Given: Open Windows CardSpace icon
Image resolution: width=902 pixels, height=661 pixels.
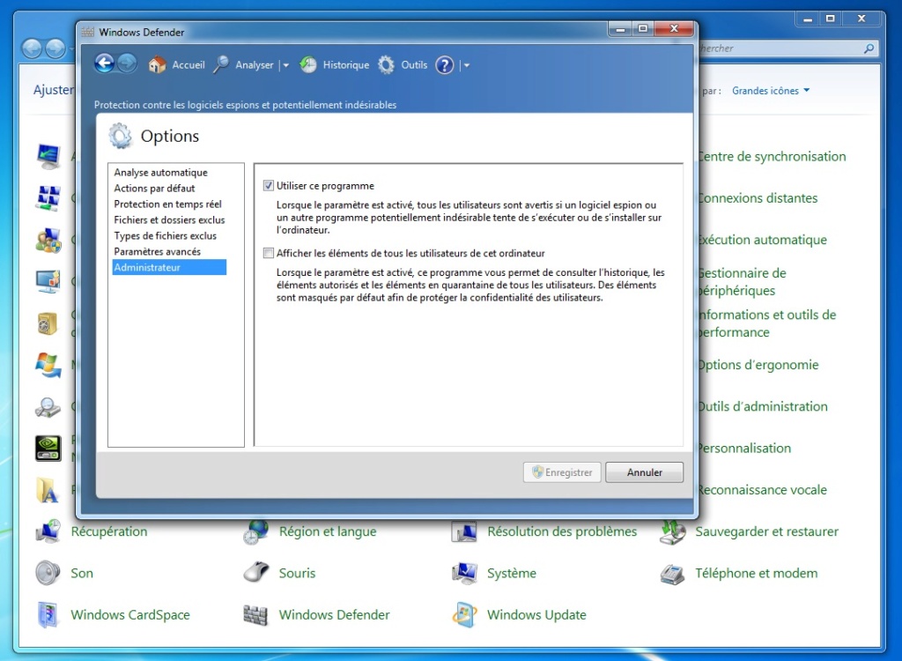Looking at the screenshot, I should (x=48, y=614).
